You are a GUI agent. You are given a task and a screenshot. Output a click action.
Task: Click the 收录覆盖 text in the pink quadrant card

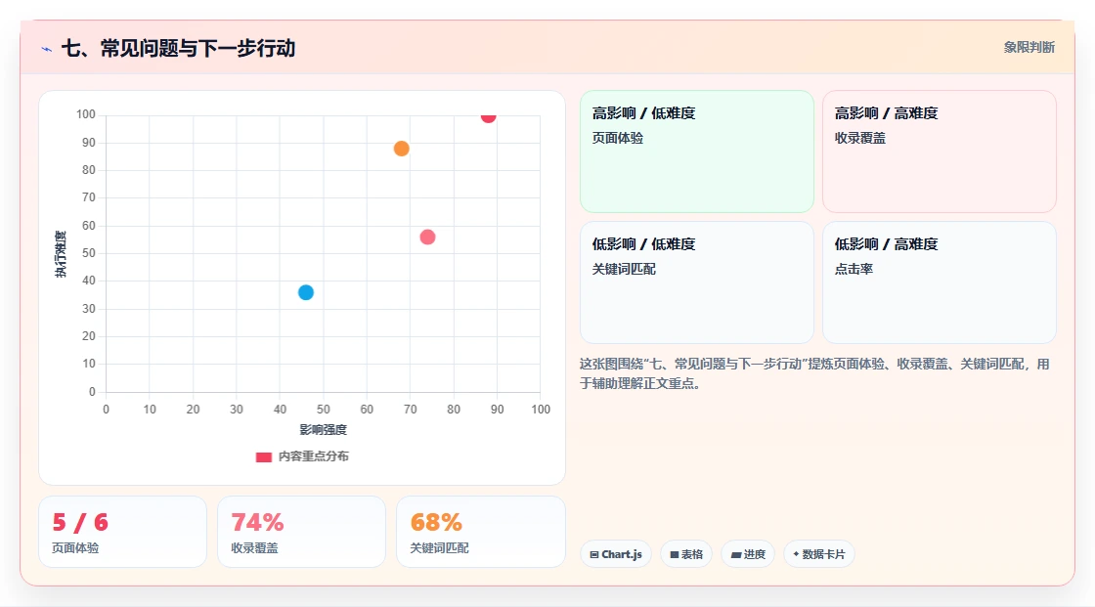[x=859, y=138]
